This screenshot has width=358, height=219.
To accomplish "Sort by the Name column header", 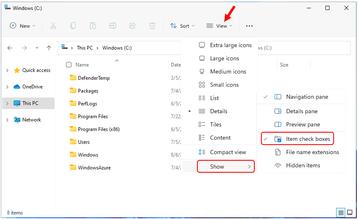I will click(x=82, y=65).
